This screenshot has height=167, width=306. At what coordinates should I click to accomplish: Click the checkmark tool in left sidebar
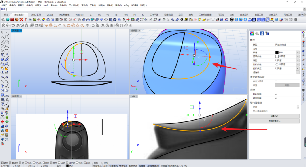(x=7, y=104)
